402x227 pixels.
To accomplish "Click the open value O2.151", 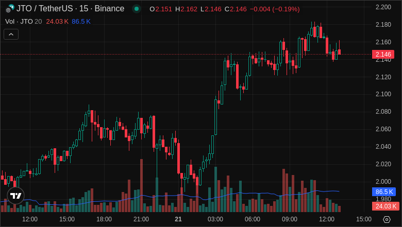I will (161, 9).
